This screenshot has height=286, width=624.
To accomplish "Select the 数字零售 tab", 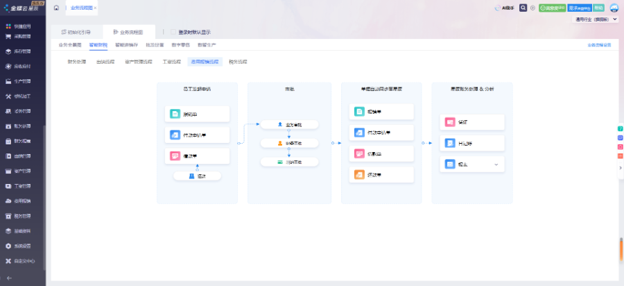I will tap(181, 45).
